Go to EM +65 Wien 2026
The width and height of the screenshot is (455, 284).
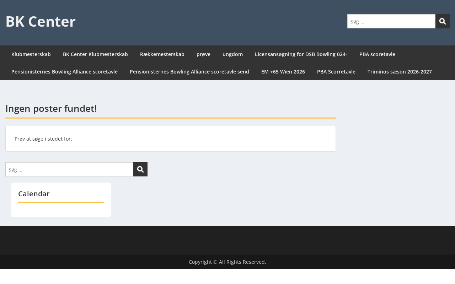click(283, 72)
